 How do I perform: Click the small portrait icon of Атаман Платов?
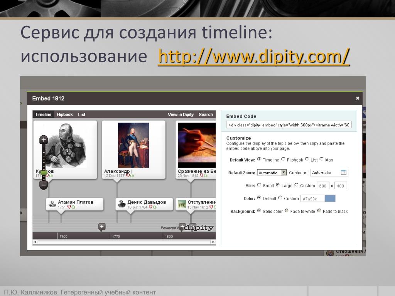pyautogui.click(x=52, y=204)
